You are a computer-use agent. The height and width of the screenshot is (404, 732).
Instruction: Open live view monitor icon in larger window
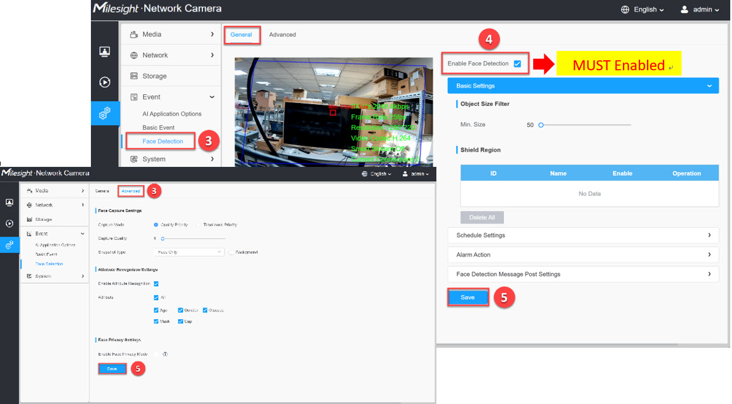[105, 52]
